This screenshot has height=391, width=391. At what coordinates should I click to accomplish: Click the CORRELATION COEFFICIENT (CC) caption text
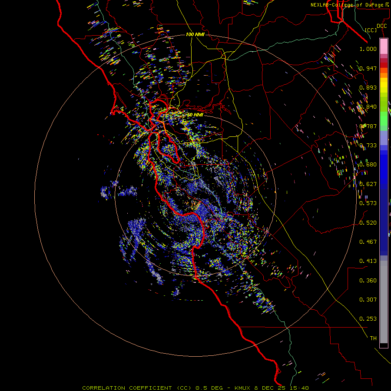[137, 388]
